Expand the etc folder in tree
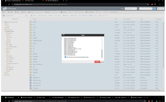Viewport: 166px width, 102px height. [5, 24]
